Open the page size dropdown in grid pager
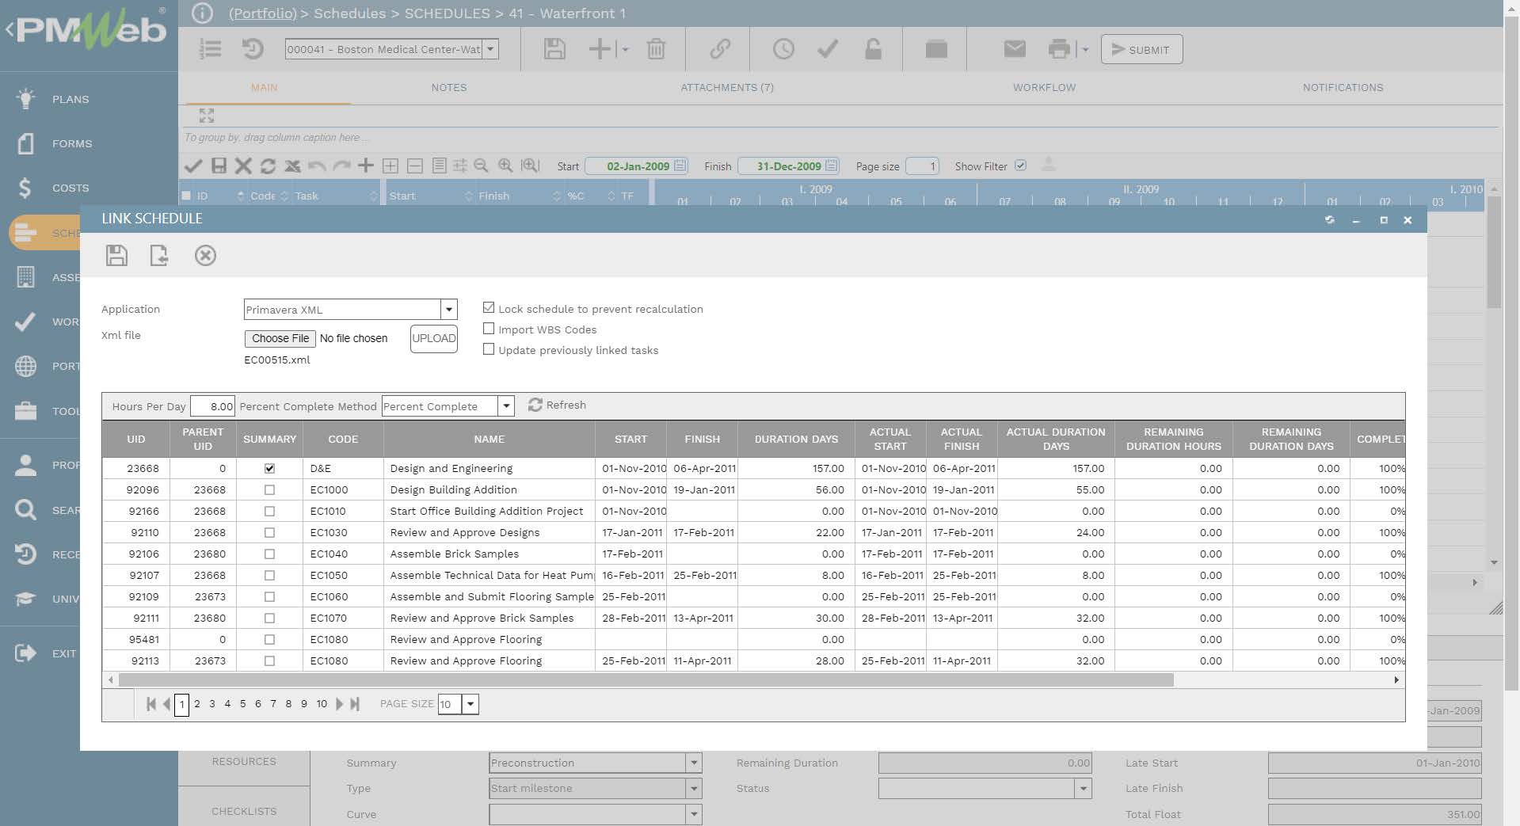The image size is (1520, 826). [x=470, y=704]
